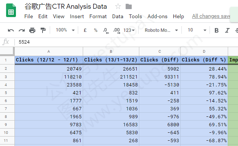238x146 pixels.
Task: Select column A header
Action: [49, 52]
